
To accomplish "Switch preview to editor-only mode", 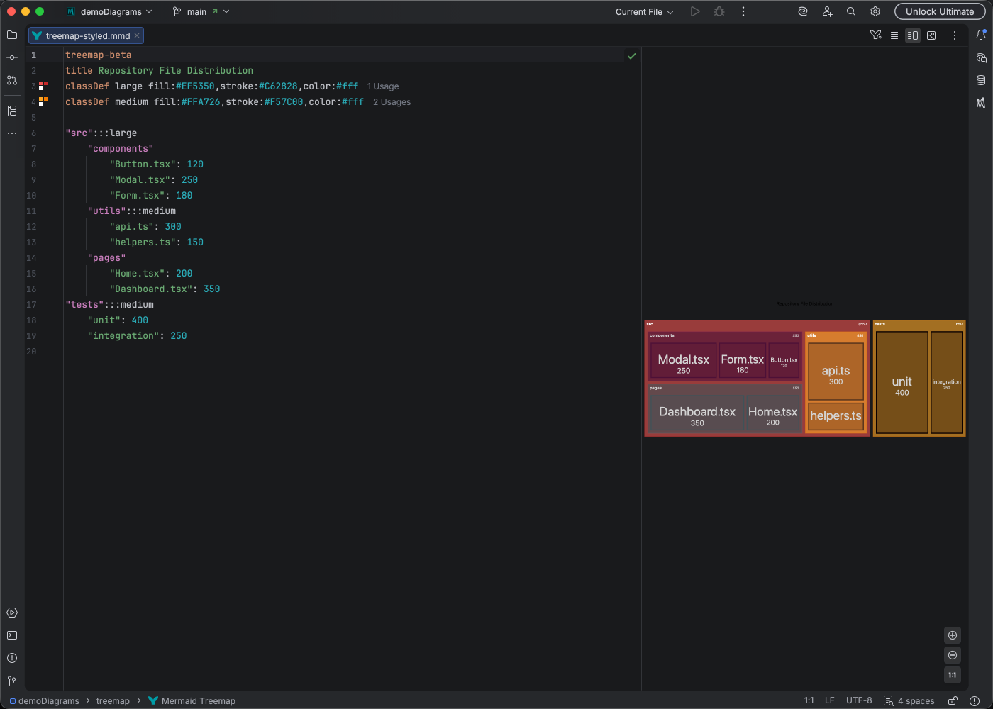I will pyautogui.click(x=894, y=35).
